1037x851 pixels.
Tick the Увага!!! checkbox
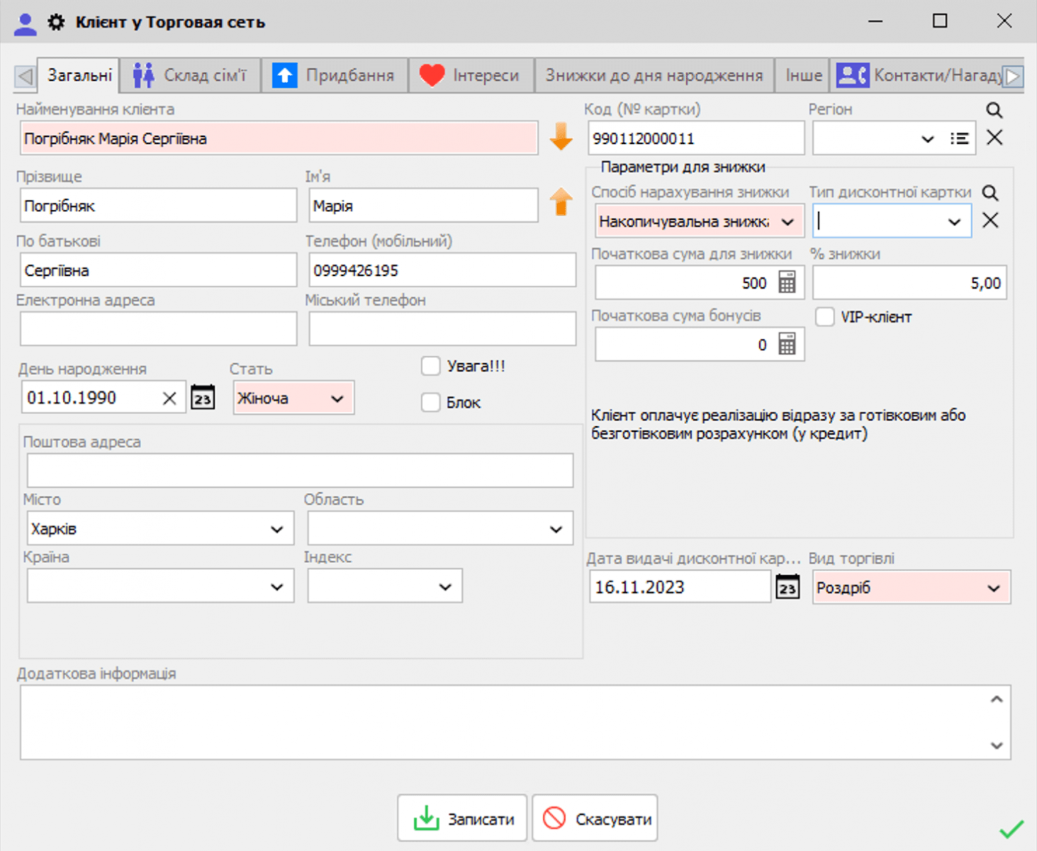click(431, 366)
